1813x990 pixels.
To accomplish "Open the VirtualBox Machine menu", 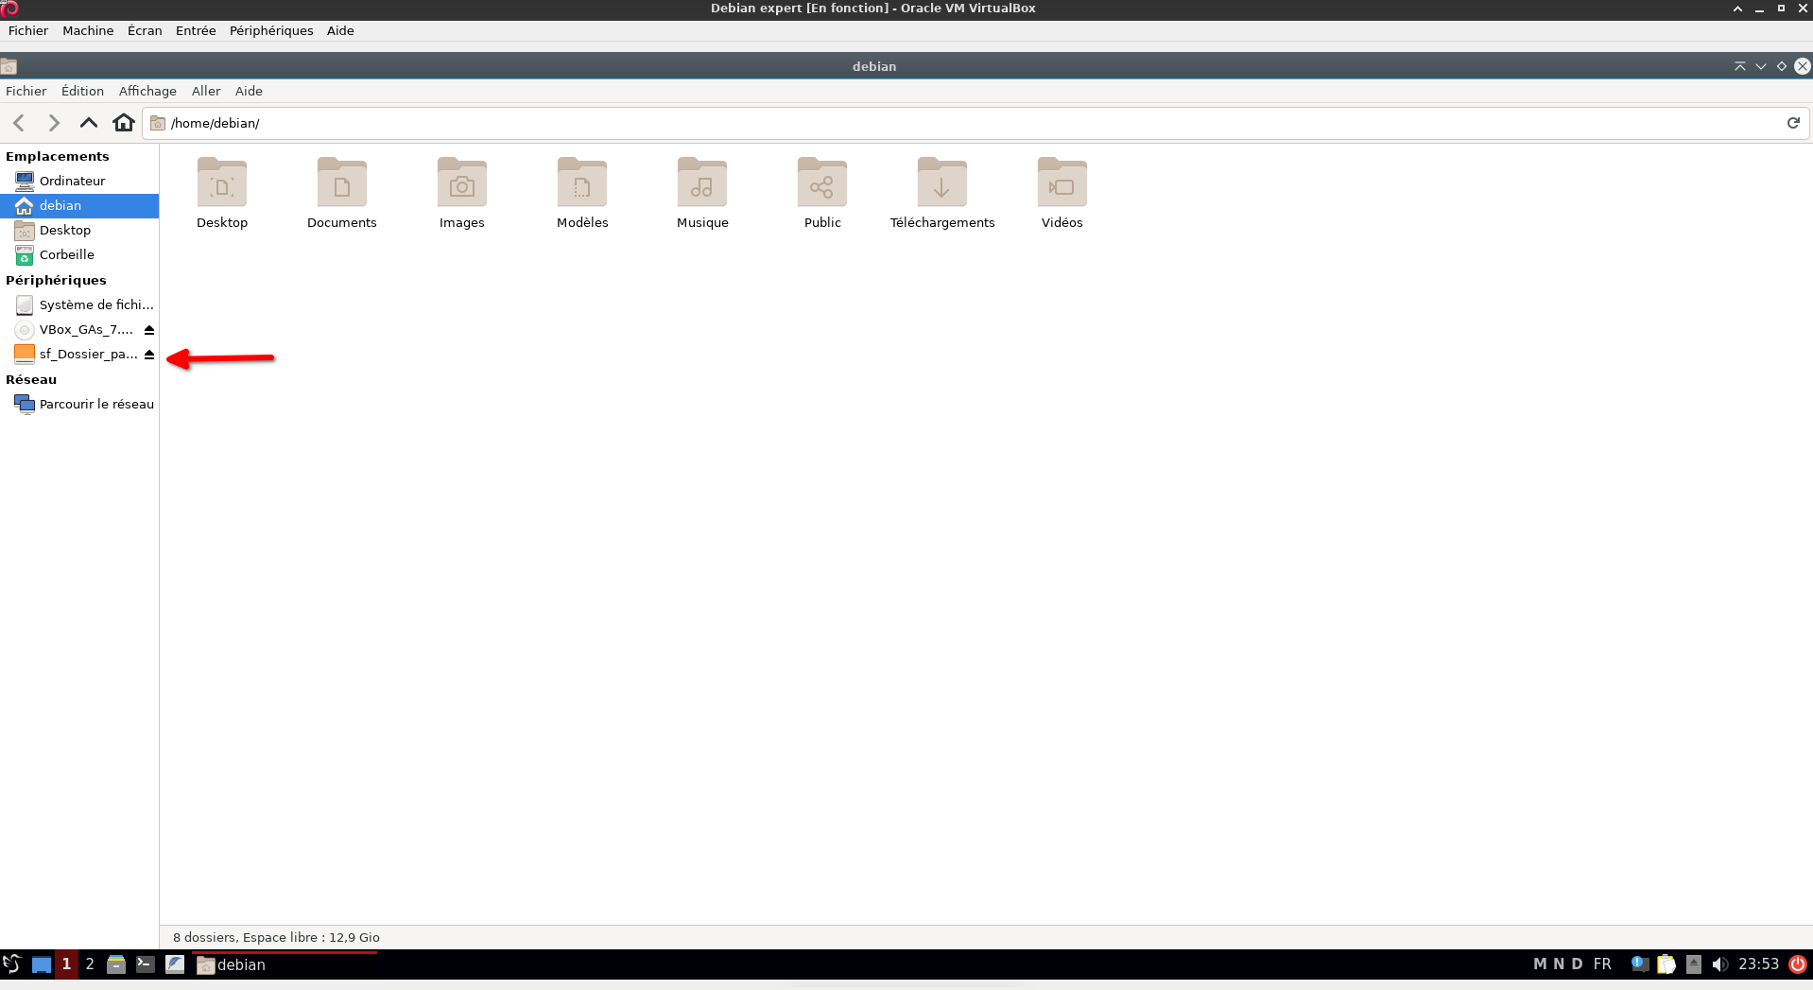I will click(88, 30).
